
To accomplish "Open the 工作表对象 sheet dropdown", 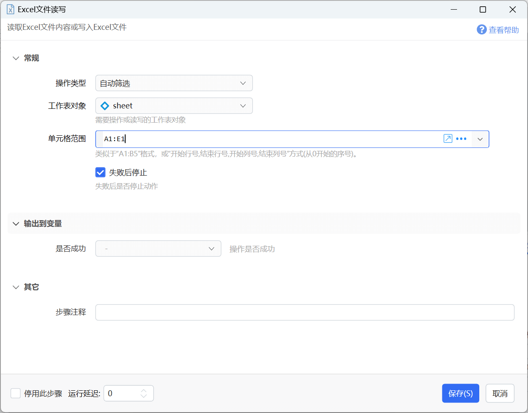I will [174, 106].
